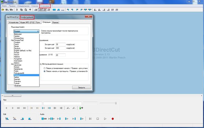Go to selection end blue-marker icon in Nav

[x=49, y=108]
